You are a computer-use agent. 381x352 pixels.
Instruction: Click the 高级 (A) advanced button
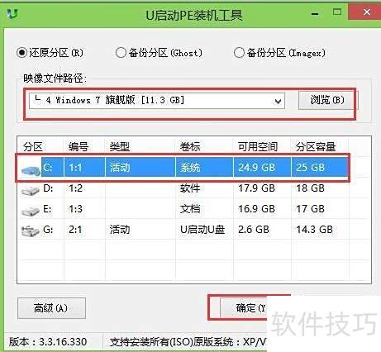[51, 308]
